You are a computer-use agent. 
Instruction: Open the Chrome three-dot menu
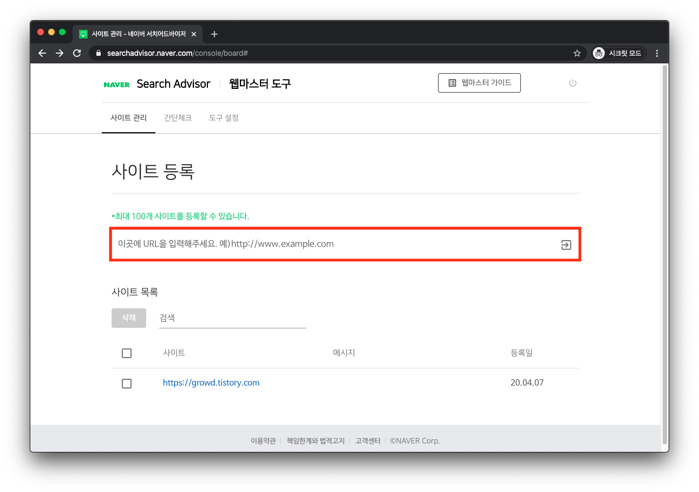click(657, 53)
